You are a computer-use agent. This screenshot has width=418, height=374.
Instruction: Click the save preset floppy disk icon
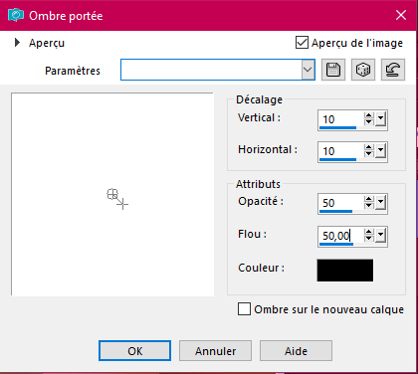333,70
